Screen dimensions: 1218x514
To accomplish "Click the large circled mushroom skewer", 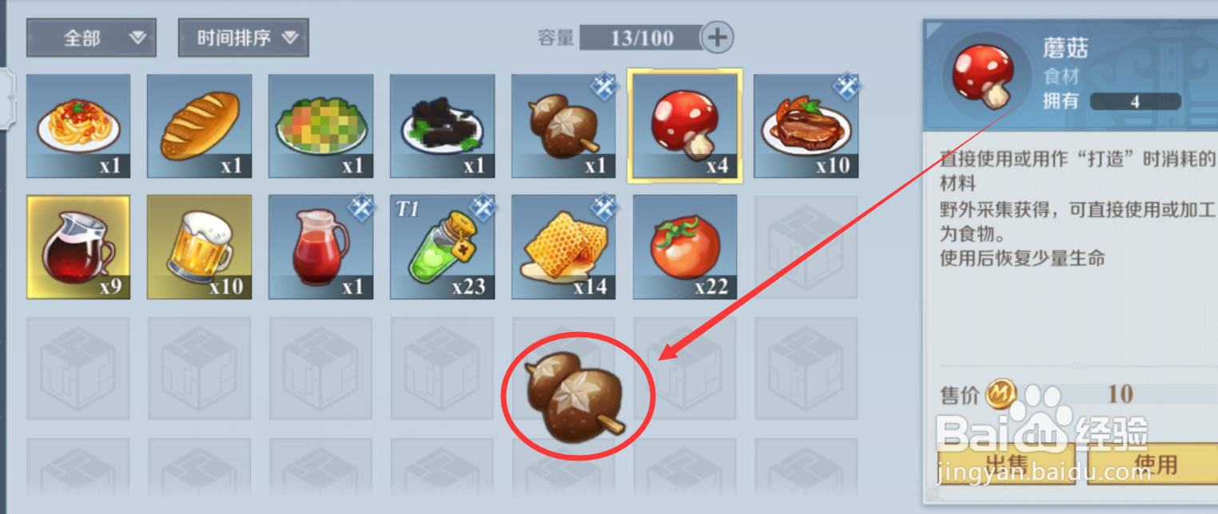I will 577,396.
